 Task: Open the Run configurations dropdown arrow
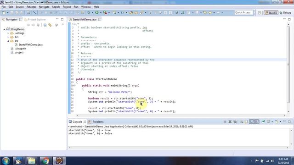pos(101,12)
